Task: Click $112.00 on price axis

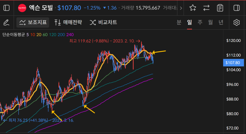Action: point(234,55)
